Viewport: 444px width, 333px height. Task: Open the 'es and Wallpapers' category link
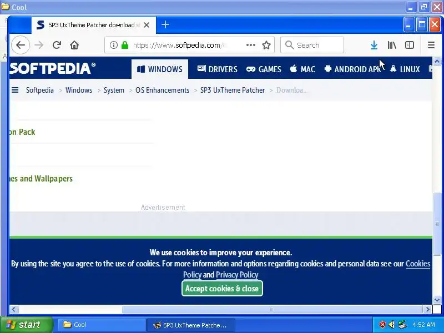click(41, 179)
